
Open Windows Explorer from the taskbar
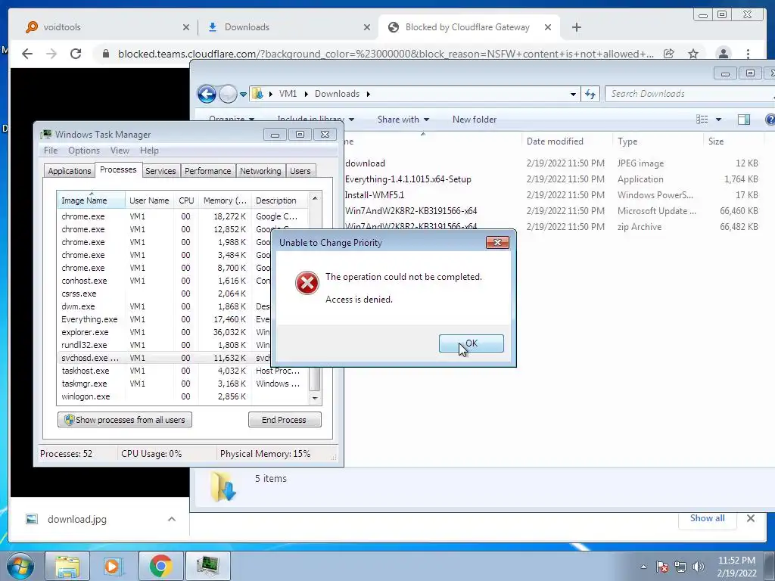click(x=67, y=566)
